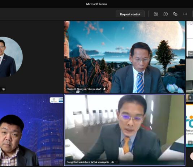Open the reactions icon in toolbar

pyautogui.click(x=175, y=14)
